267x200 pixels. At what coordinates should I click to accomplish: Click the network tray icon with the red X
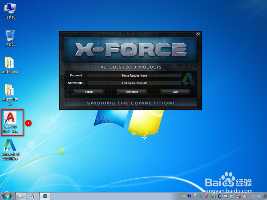[x=239, y=197]
